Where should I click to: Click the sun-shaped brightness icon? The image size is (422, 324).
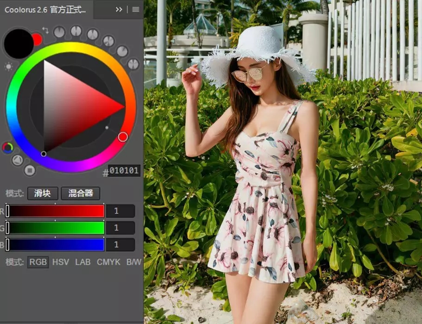coord(8,67)
